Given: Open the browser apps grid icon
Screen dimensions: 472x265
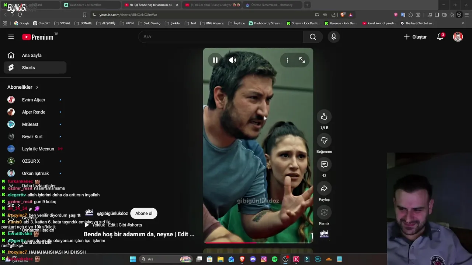Looking at the screenshot, I should coord(5,23).
